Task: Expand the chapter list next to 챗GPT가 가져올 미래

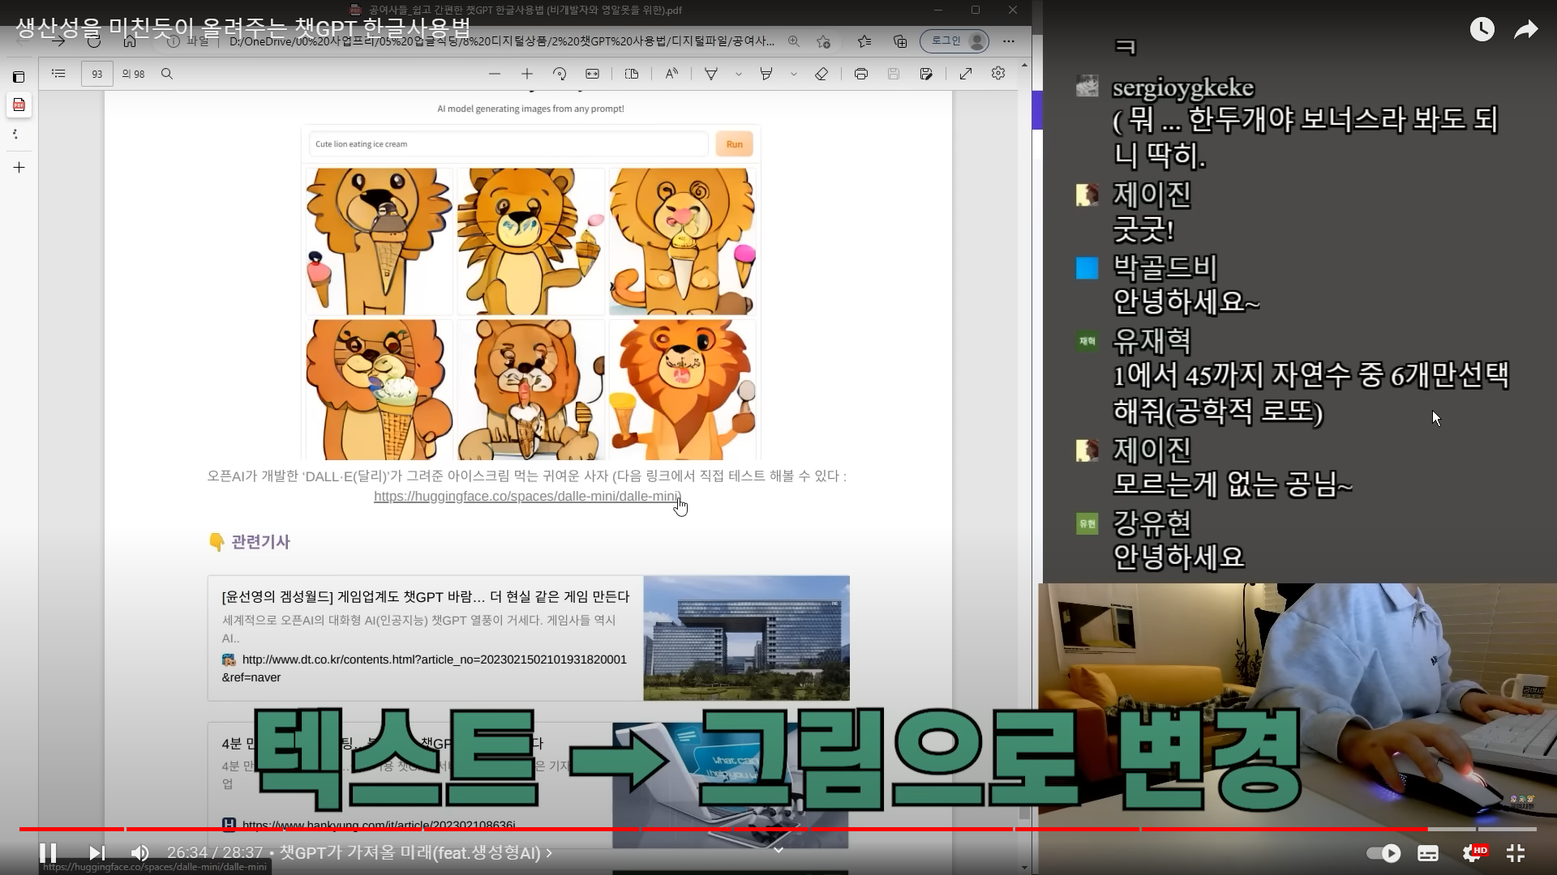Action: [549, 853]
